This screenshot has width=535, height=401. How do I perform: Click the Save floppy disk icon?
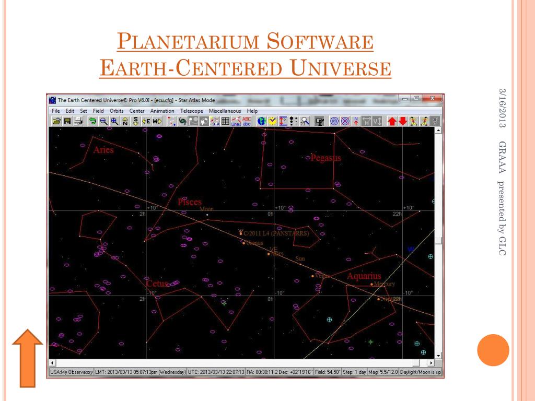pyautogui.click(x=67, y=121)
